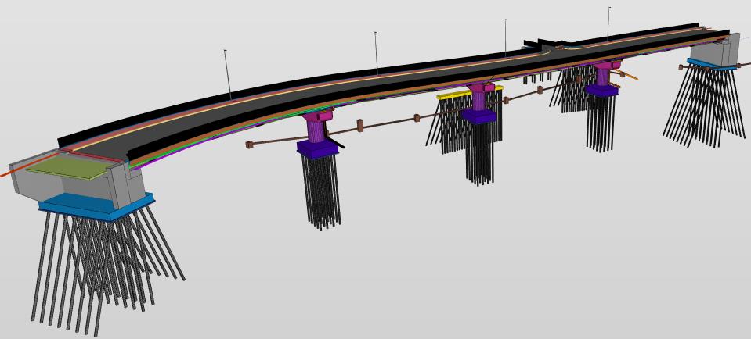Click the piles beneath the leftmost pier

pos(320,191)
